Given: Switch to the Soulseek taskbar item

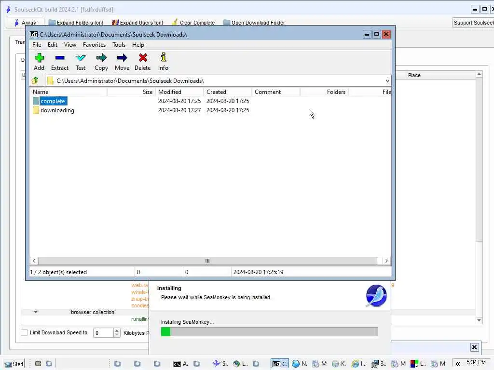Looking at the screenshot, I should coord(220,364).
